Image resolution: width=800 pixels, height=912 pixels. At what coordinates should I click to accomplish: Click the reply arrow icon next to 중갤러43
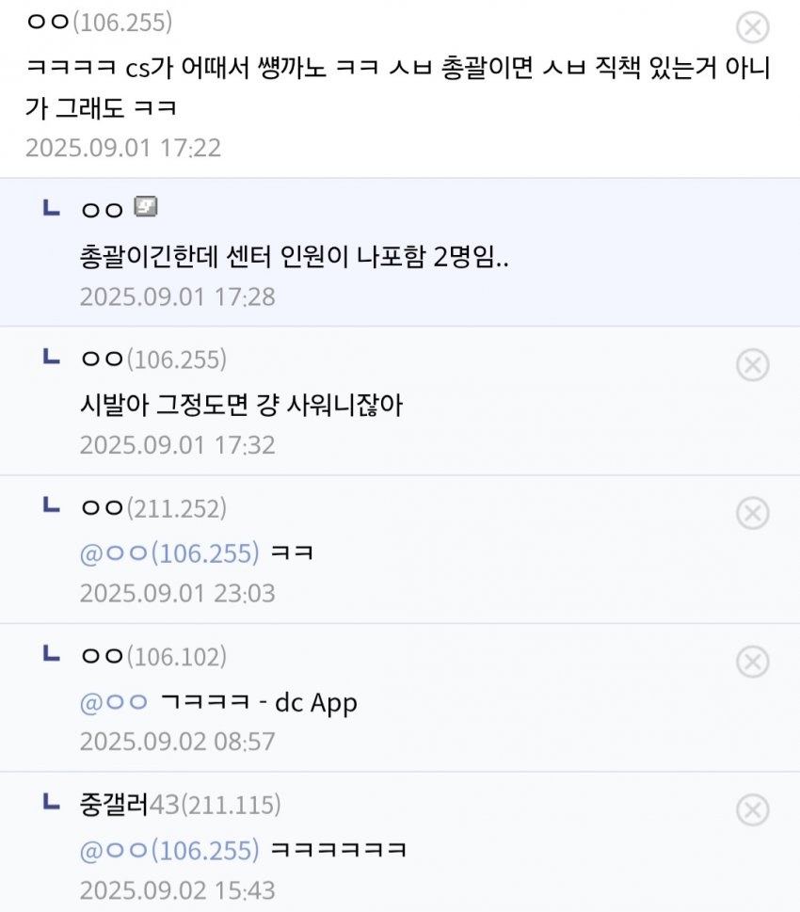point(53,803)
